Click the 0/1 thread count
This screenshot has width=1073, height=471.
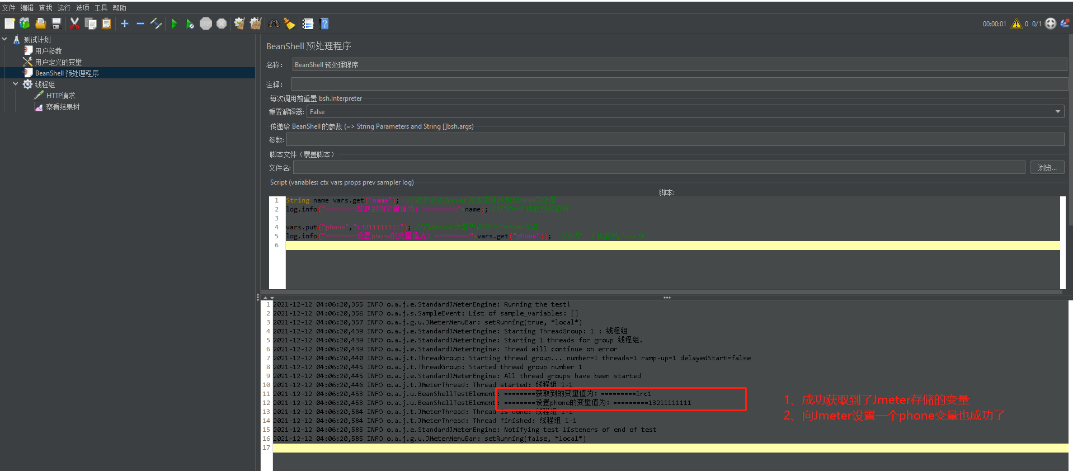(x=1037, y=24)
